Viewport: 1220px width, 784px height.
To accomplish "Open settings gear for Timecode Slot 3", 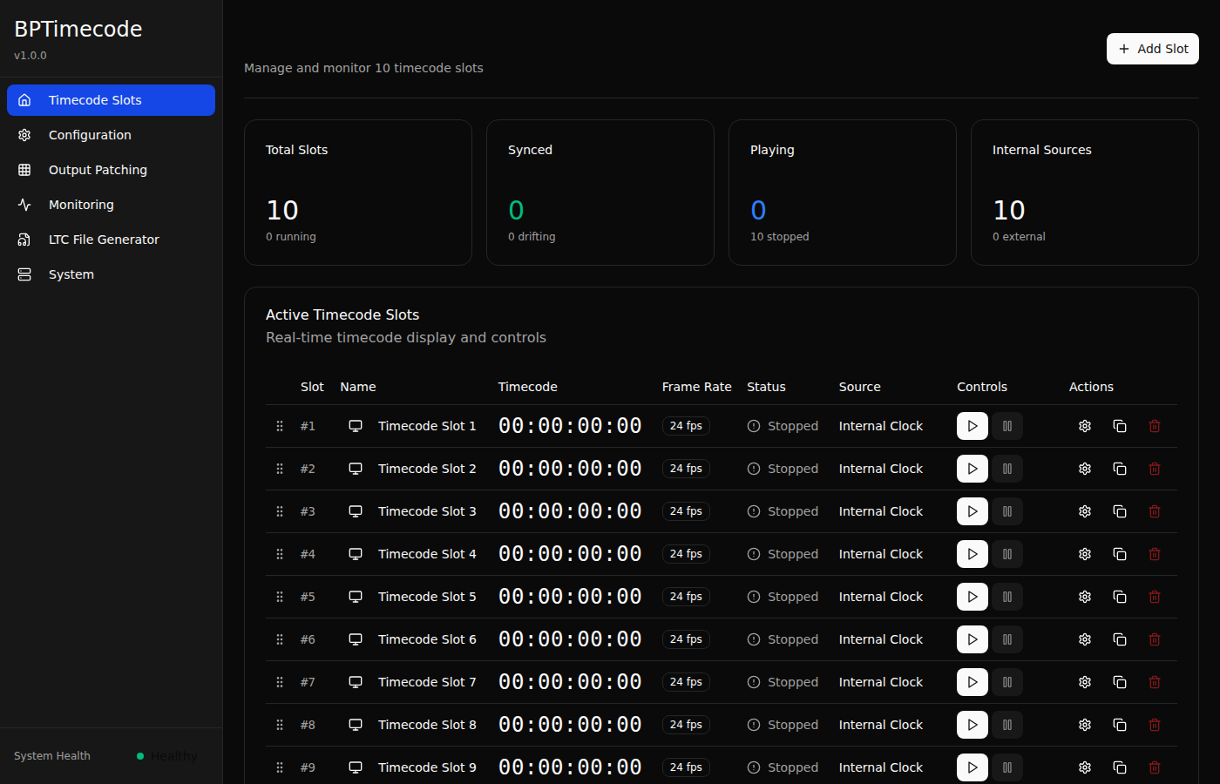I will tap(1084, 511).
